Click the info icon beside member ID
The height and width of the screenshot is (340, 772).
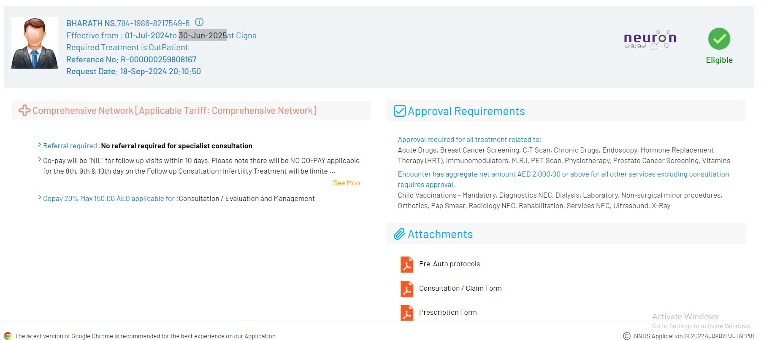[199, 22]
